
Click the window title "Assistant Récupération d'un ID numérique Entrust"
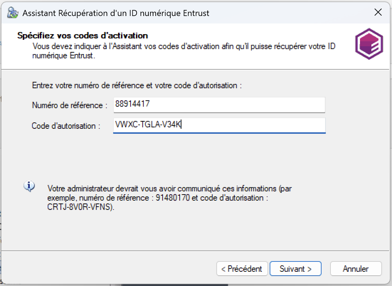point(116,14)
